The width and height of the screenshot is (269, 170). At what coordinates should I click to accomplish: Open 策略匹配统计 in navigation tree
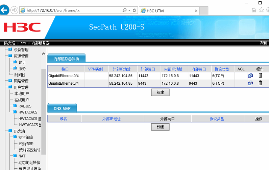pyautogui.click(x=30, y=150)
